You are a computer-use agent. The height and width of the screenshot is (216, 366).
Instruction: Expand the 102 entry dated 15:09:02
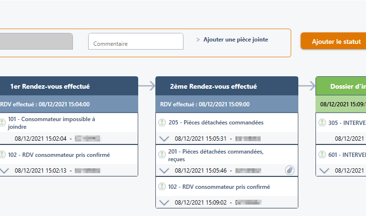click(x=164, y=203)
